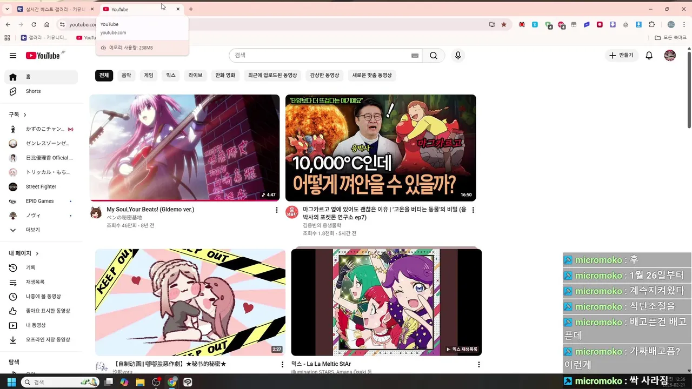Screen dimensions: 692x389
Task: Select the 만화 영화 filter chip
Action: (225, 76)
